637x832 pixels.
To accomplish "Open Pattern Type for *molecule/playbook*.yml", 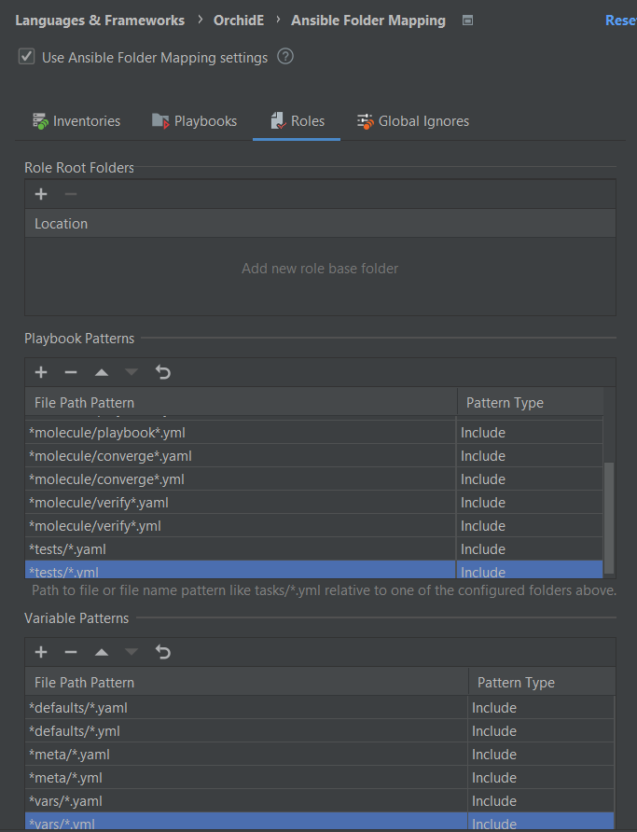I will coord(530,433).
